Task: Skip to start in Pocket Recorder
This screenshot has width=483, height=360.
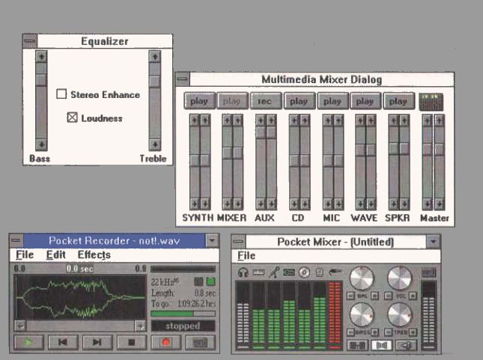Action: click(x=63, y=342)
